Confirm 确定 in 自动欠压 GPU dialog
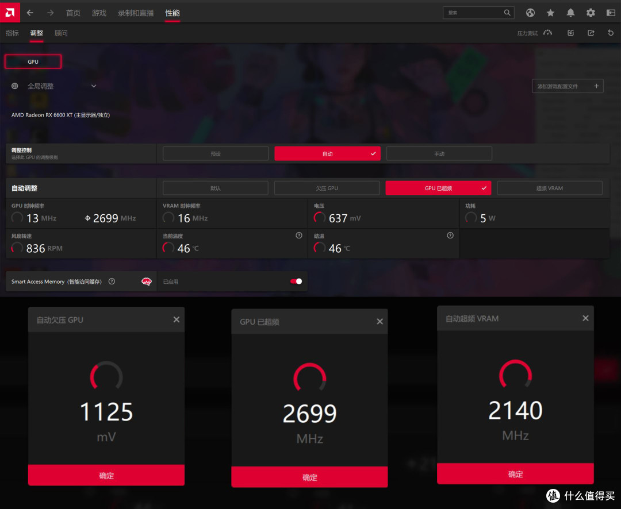This screenshot has height=509, width=621. click(106, 475)
